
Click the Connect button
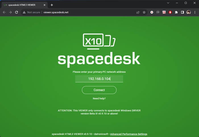tap(99, 90)
